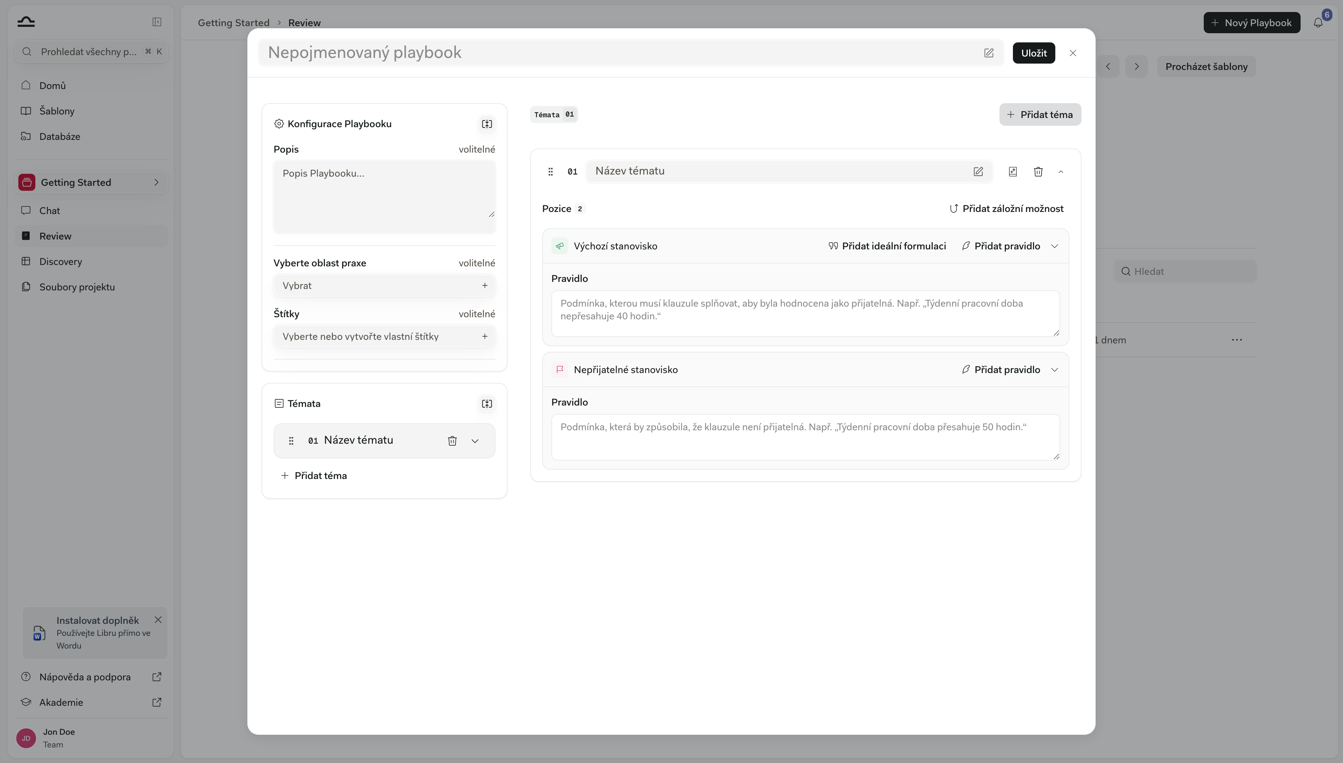Expand Název tématu in left Témata list
The image size is (1343, 763).
pos(475,441)
